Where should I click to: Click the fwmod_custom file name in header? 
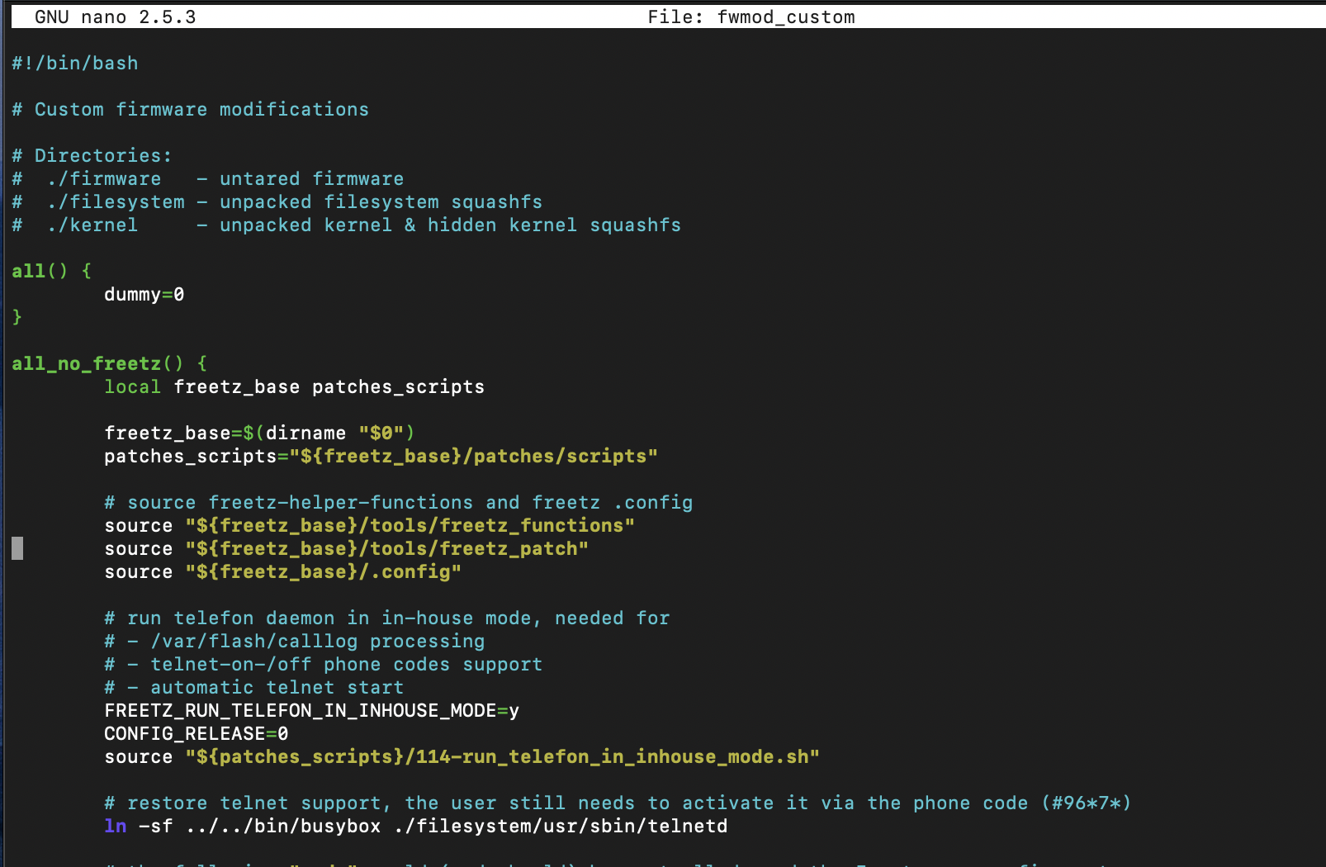(x=785, y=17)
